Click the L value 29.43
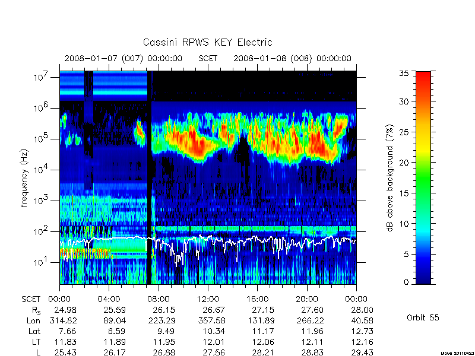 (x=362, y=352)
